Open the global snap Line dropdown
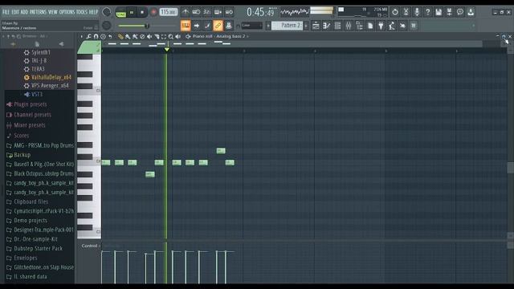The height and width of the screenshot is (289, 514). click(x=251, y=25)
